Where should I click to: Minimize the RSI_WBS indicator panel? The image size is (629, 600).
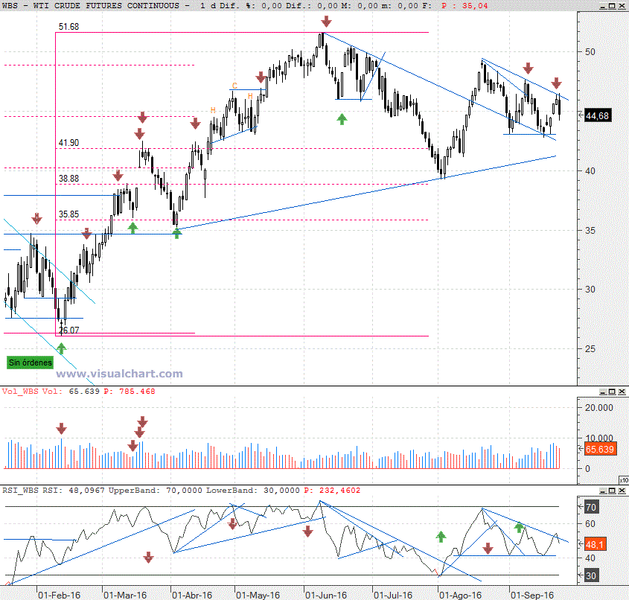[604, 491]
